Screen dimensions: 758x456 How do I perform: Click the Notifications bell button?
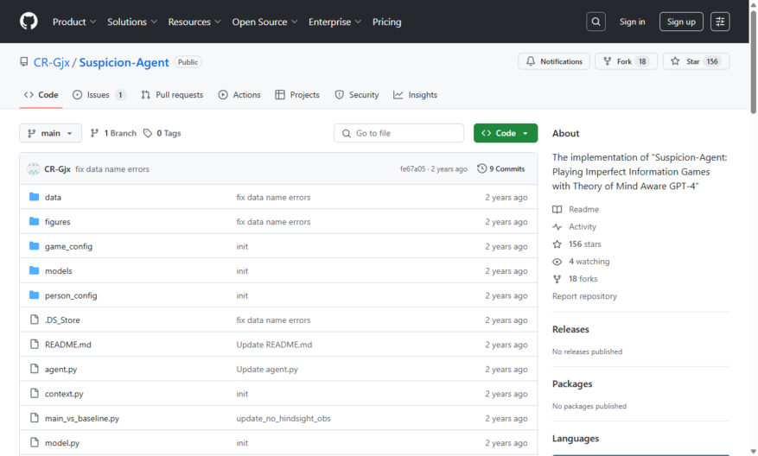(x=554, y=61)
